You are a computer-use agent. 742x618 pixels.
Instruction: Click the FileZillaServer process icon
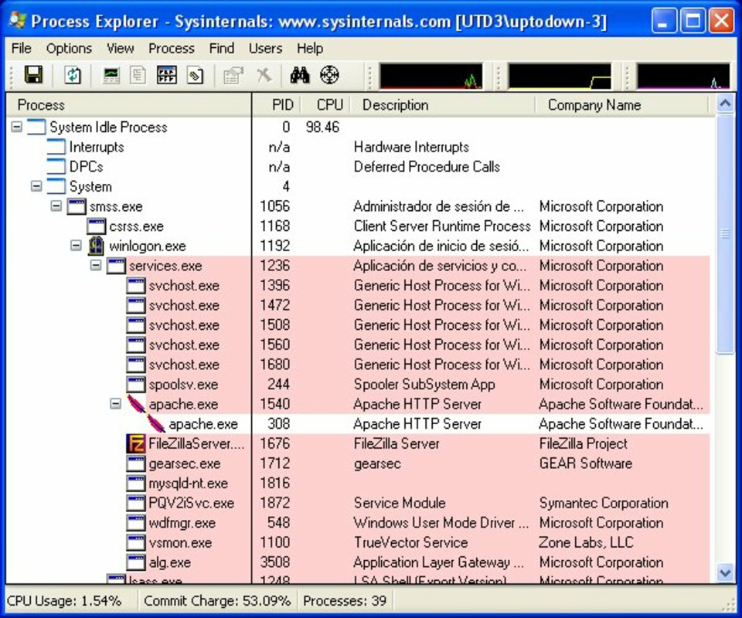tap(135, 443)
